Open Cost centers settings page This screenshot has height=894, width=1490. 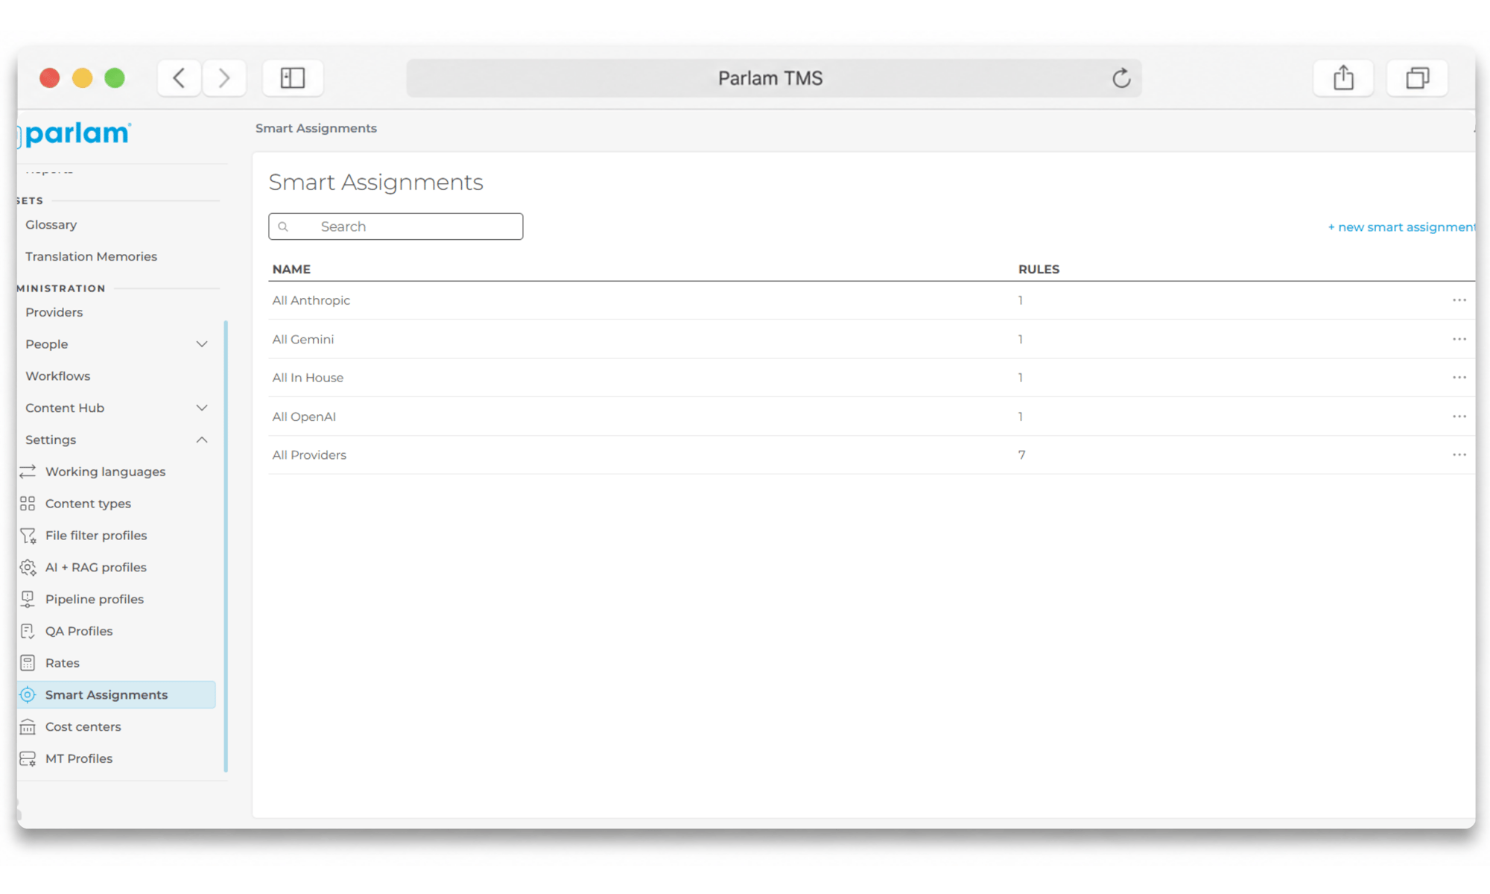(x=83, y=726)
